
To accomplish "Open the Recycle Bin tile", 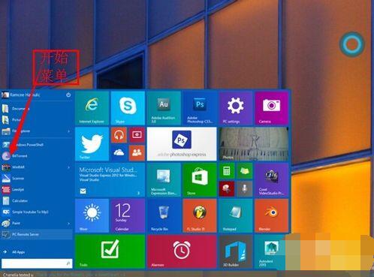I will (x=164, y=215).
